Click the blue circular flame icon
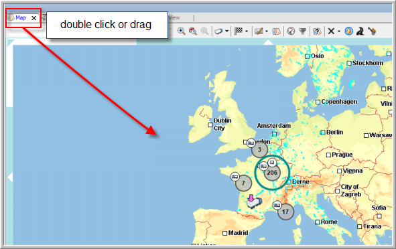This screenshot has height=249, width=396. click(349, 31)
